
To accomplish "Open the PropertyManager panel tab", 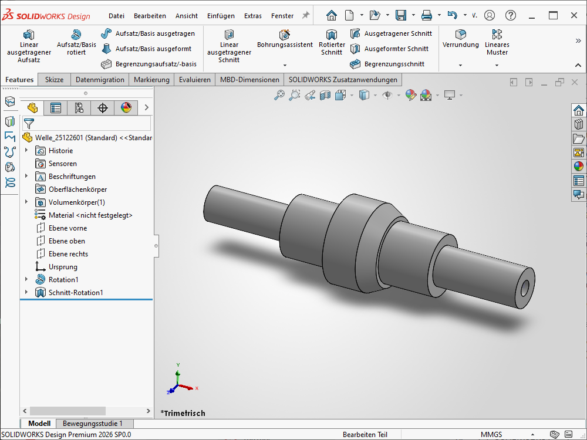I will pos(56,108).
